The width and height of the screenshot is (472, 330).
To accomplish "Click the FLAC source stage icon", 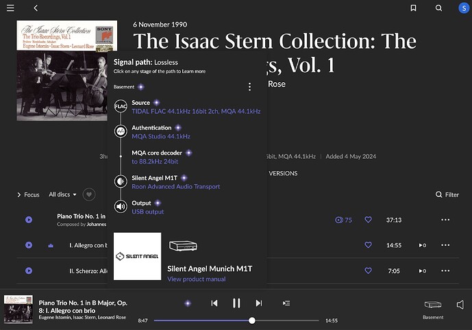I will tap(121, 106).
